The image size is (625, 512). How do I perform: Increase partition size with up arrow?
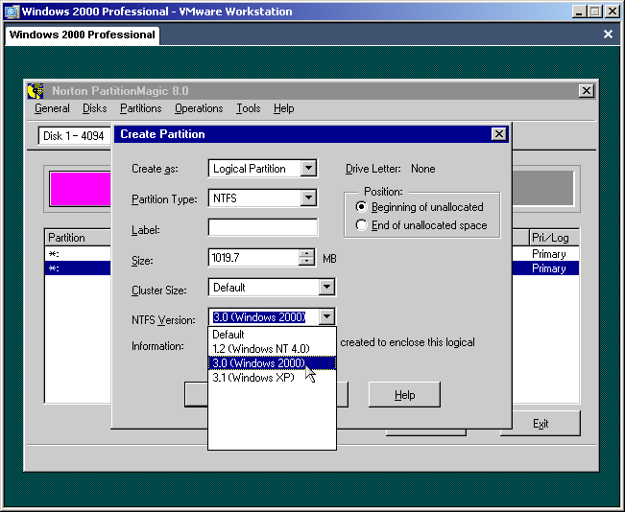click(306, 253)
